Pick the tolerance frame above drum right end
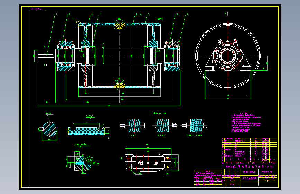 [x=160, y=19]
